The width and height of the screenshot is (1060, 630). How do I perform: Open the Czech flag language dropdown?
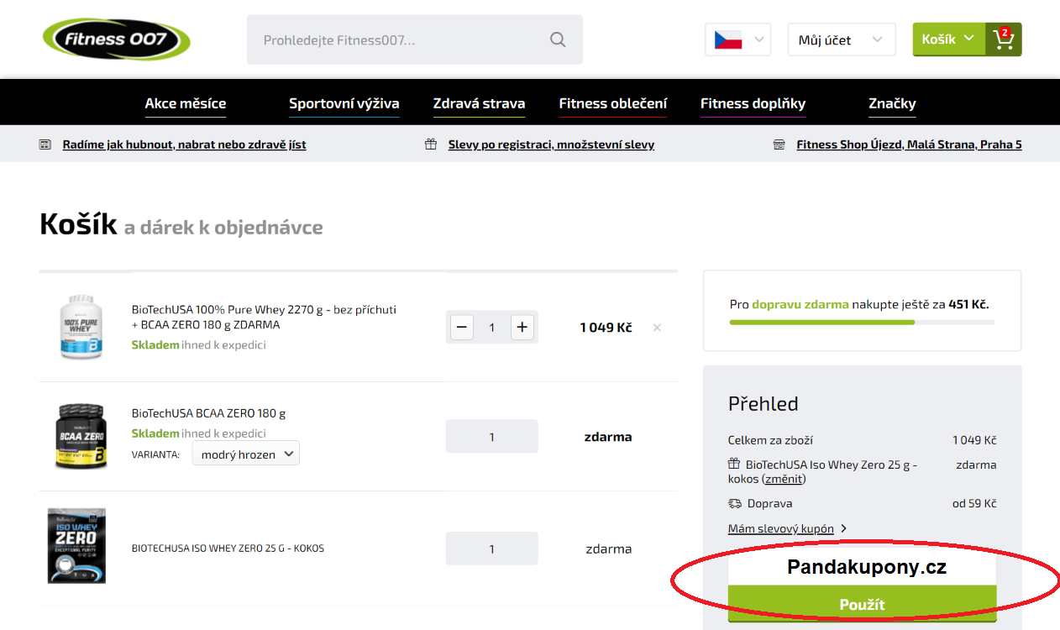(737, 39)
